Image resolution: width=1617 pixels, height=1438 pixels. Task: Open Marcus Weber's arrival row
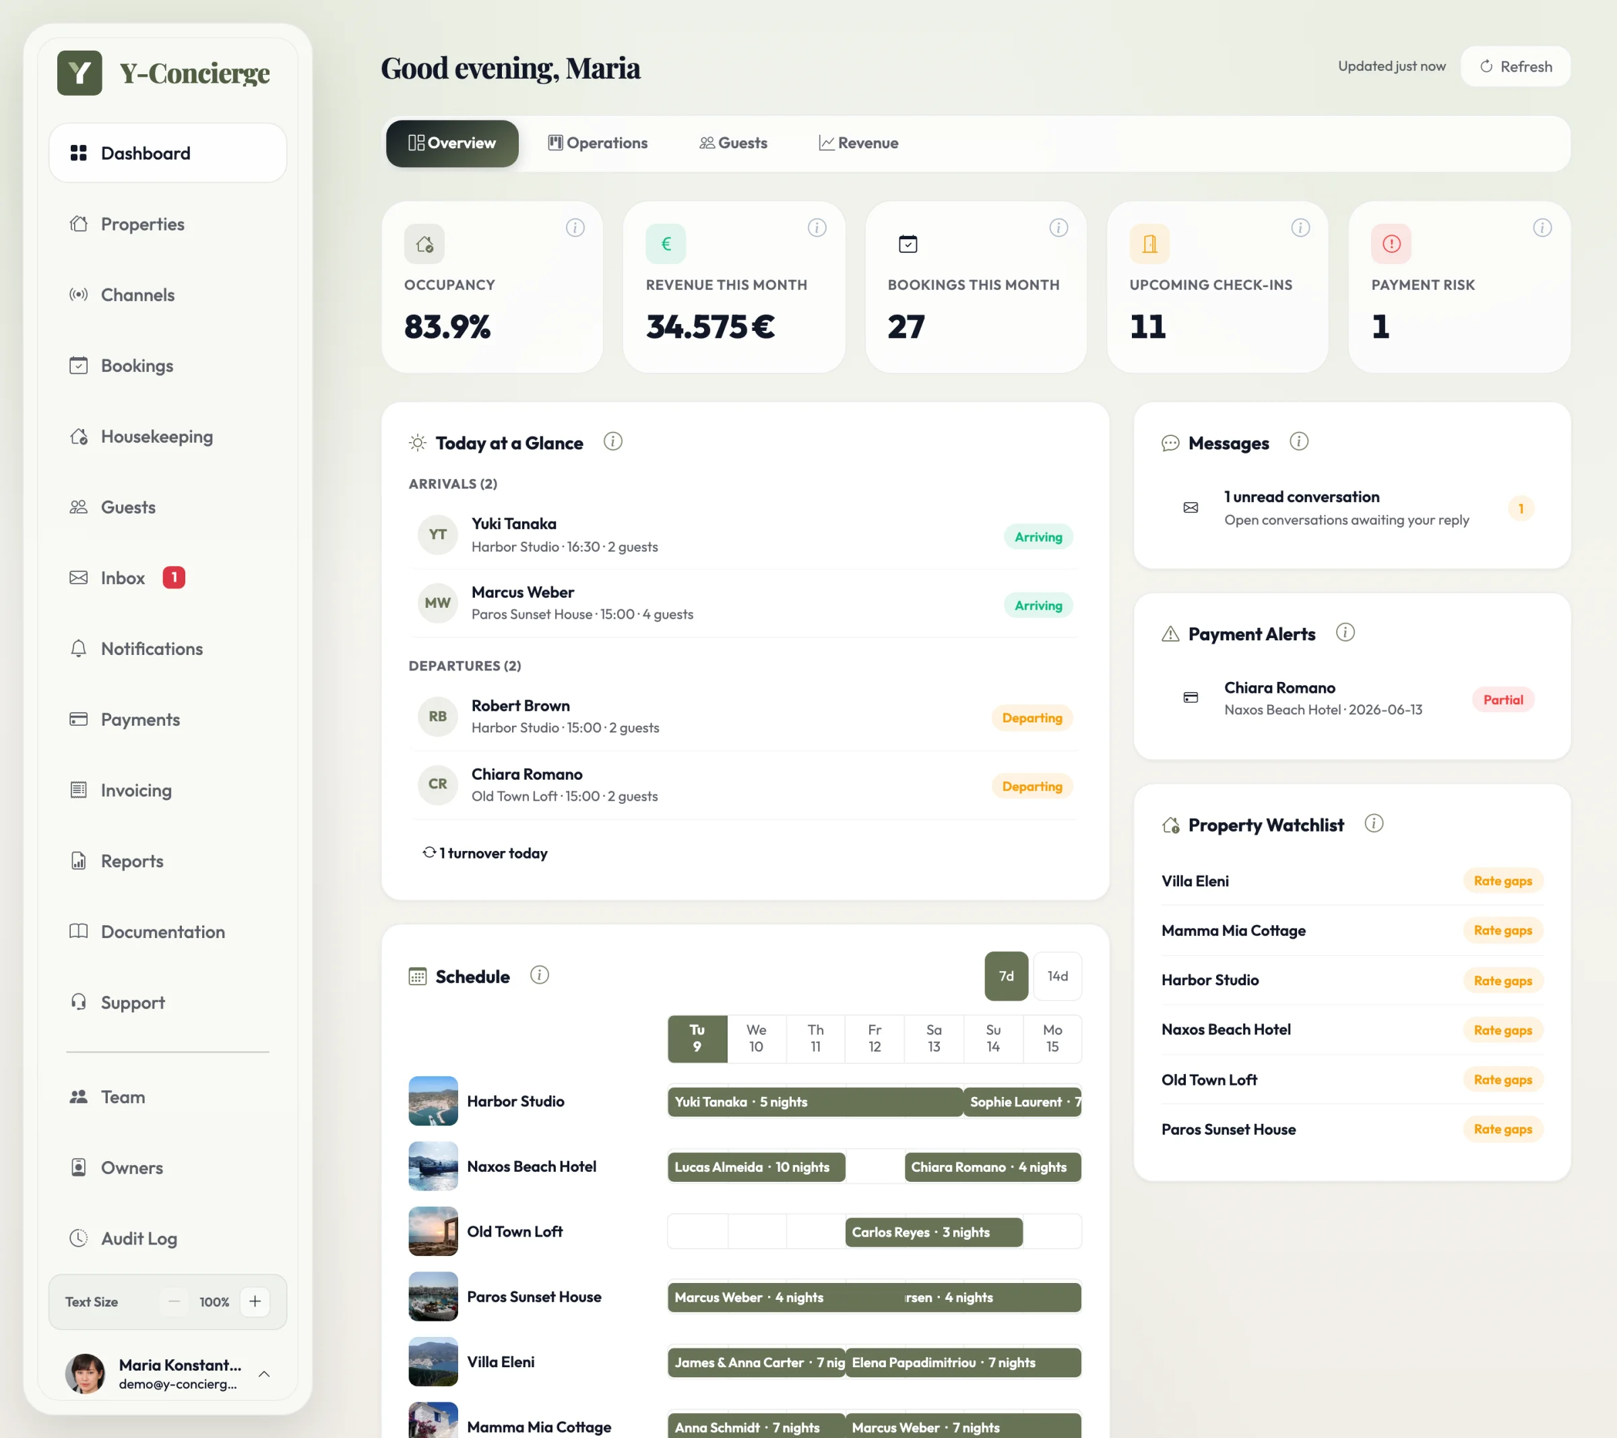point(744,604)
